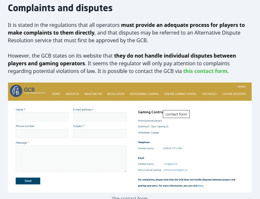Screen dimensions: 260x199
Task: Click the "here" link about complaints
Action: pos(200,186)
